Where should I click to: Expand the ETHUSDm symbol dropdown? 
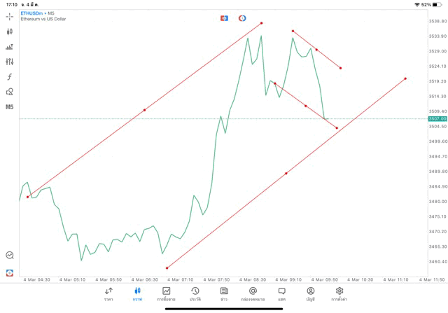[34, 13]
